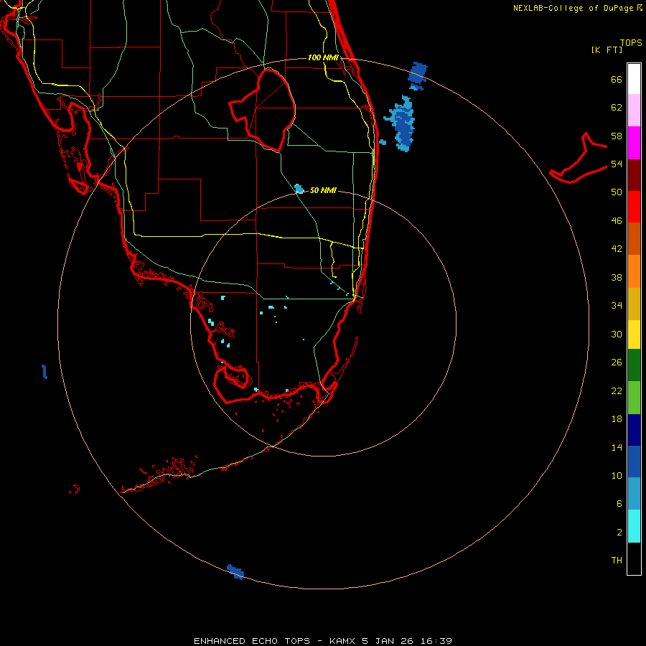Click the legend value 58
The width and height of the screenshot is (646, 646).
coord(617,136)
